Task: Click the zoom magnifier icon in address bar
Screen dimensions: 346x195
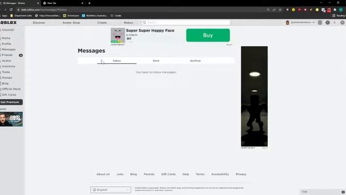Action: coord(268,10)
